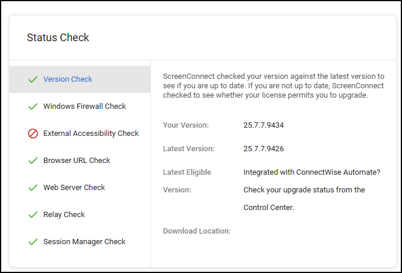Open the External Accessibility Check label
The height and width of the screenshot is (273, 402).
91,134
